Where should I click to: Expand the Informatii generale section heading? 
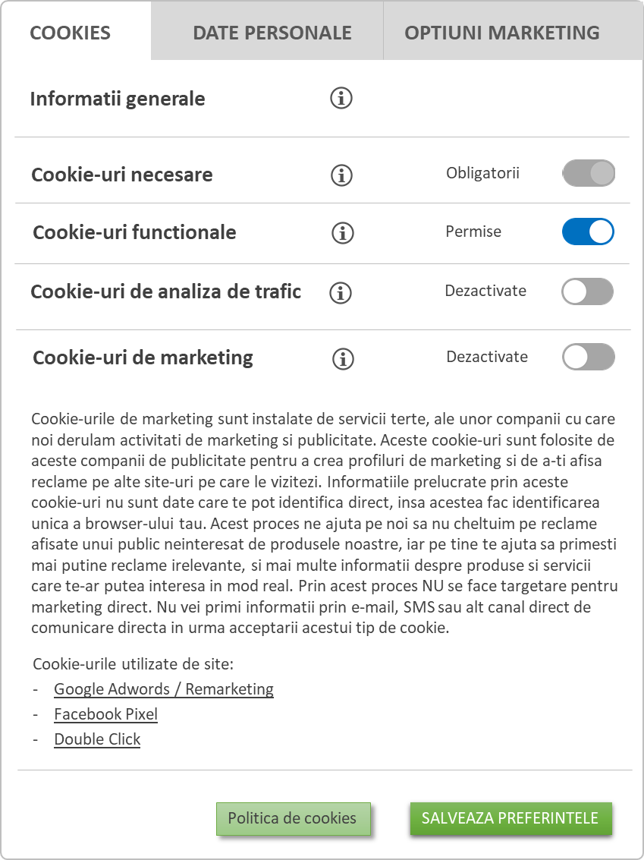click(x=118, y=99)
